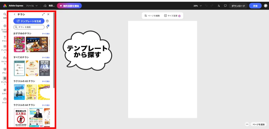Open ページを編集 page edit option

[x=152, y=16]
